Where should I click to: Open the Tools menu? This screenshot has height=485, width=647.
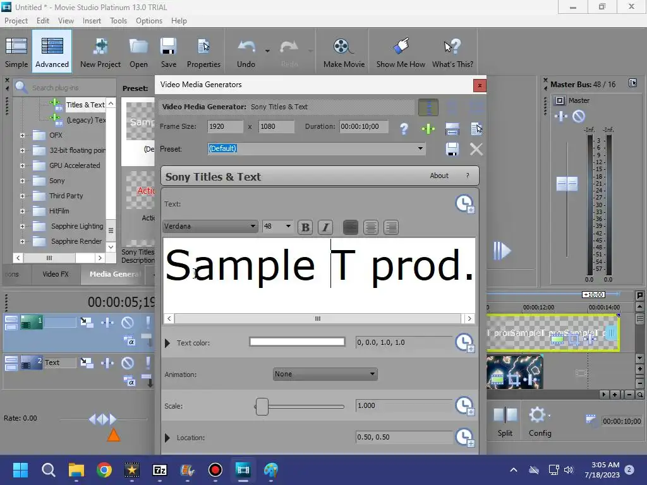pyautogui.click(x=118, y=21)
